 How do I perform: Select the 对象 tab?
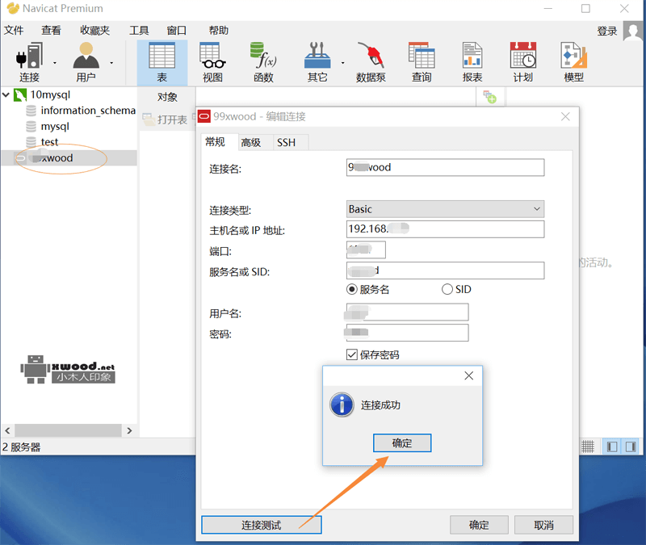tap(167, 97)
